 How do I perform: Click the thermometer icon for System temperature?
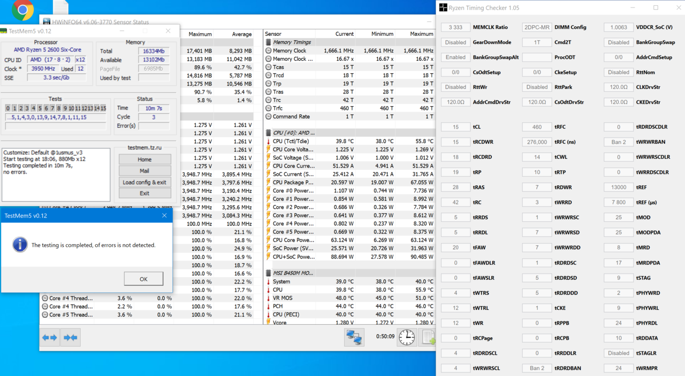(x=268, y=281)
